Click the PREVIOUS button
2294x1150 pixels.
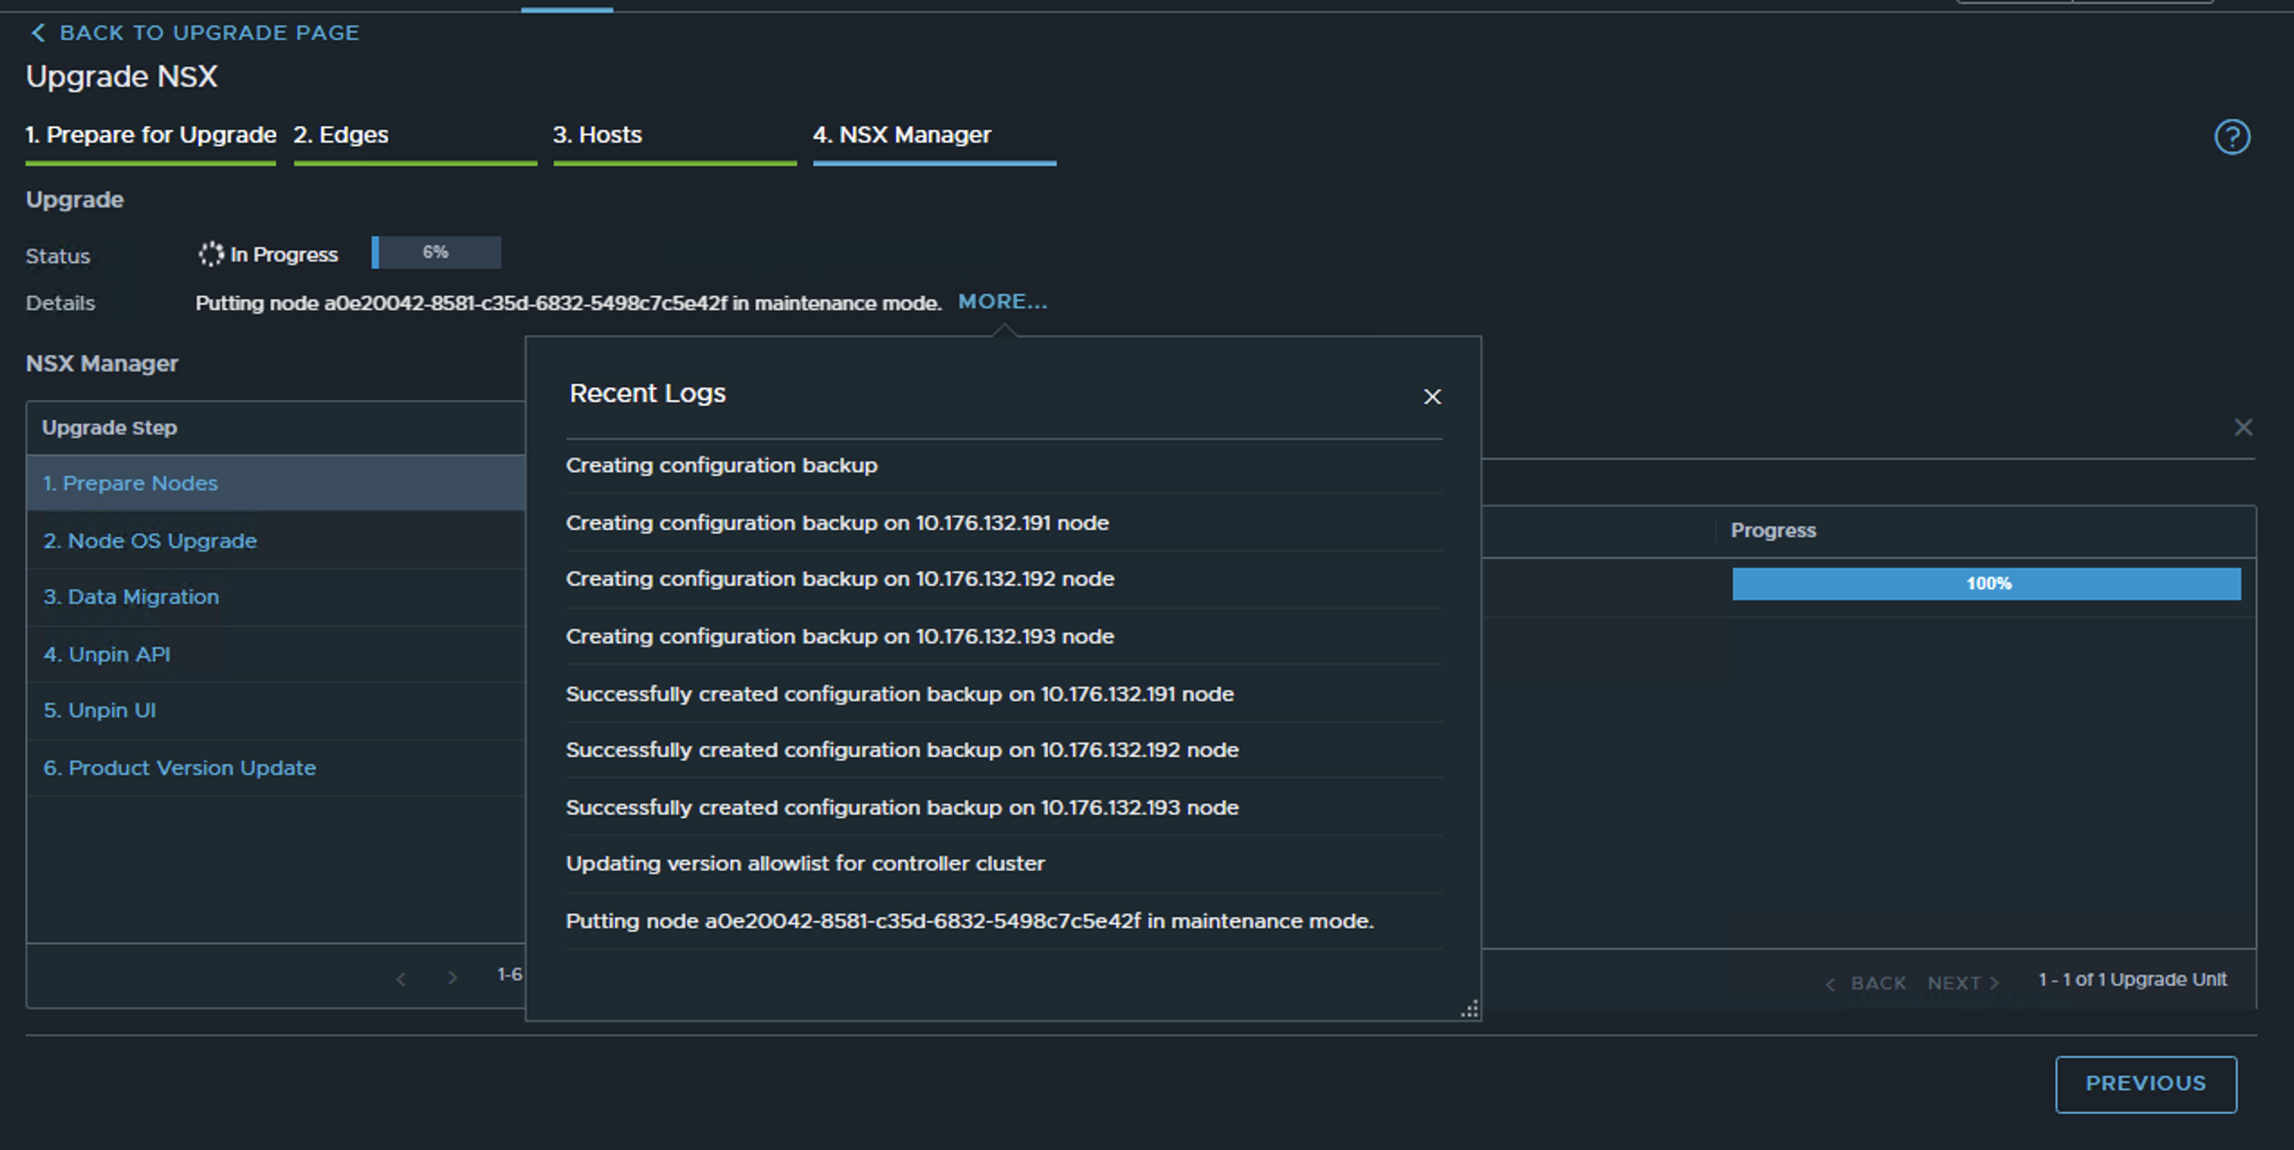click(x=2145, y=1083)
